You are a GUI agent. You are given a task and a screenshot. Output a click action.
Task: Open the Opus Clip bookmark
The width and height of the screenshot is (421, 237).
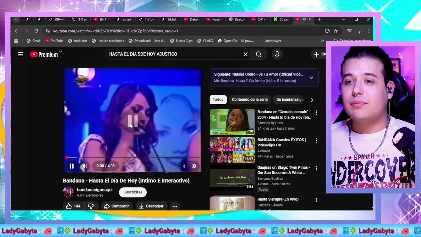click(x=235, y=41)
